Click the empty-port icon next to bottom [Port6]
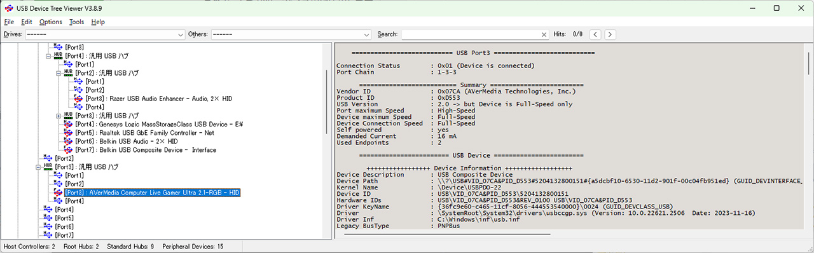This screenshot has height=253, width=814. click(48, 226)
